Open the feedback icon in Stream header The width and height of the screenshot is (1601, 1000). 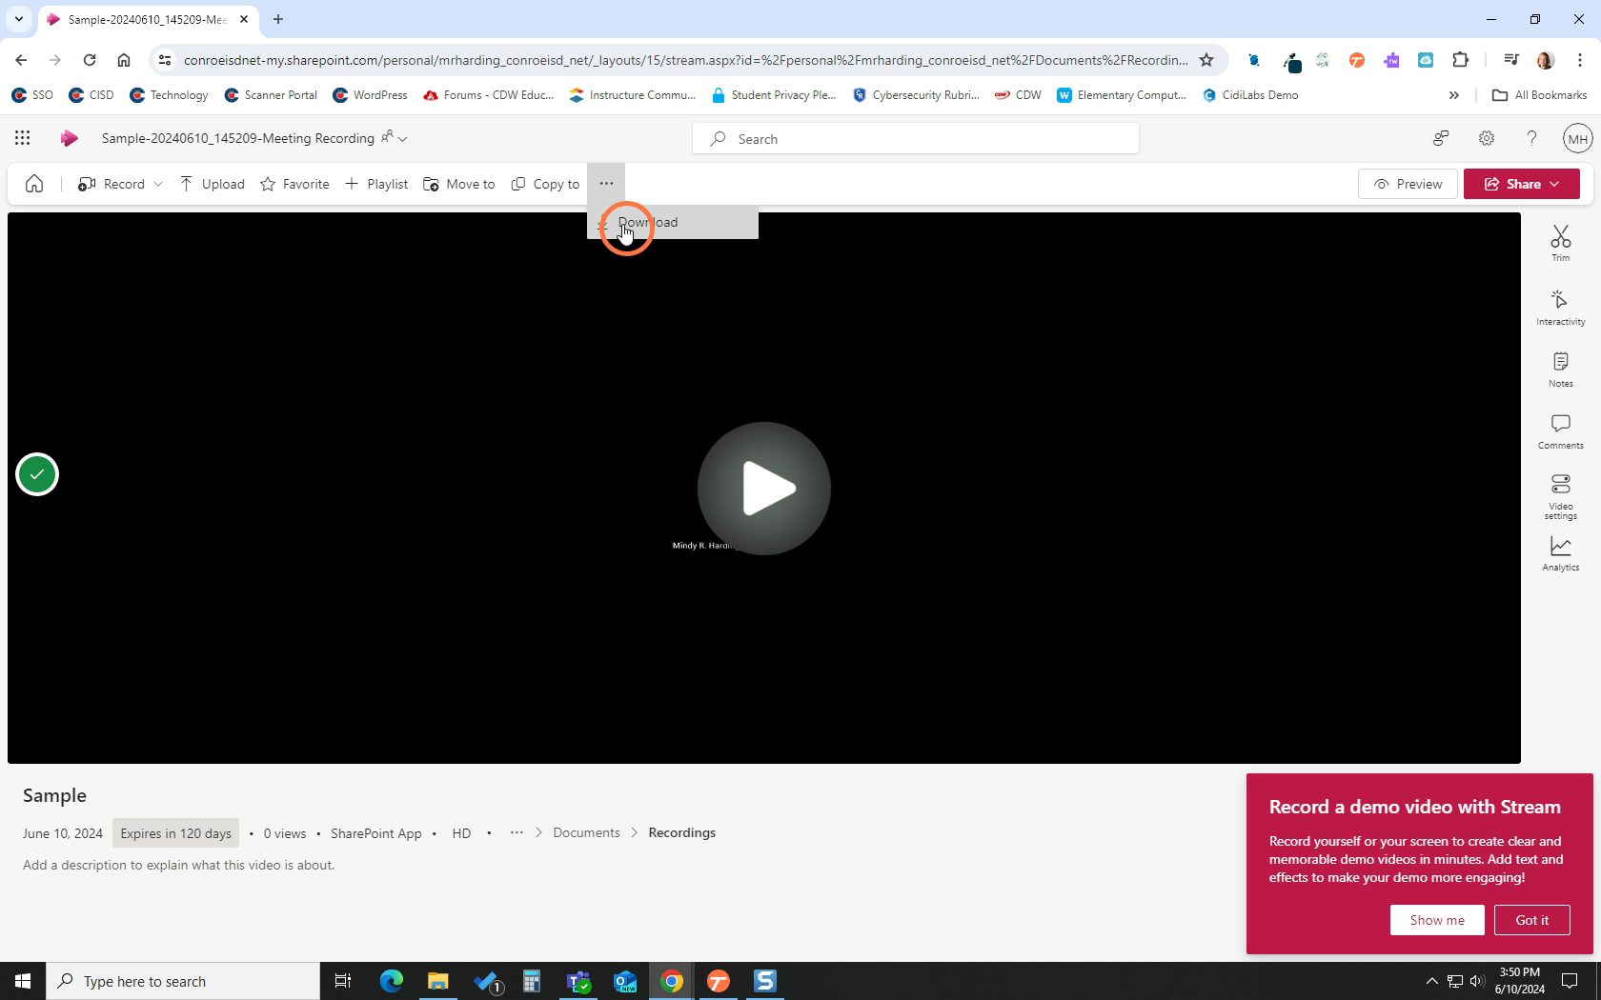[1440, 138]
